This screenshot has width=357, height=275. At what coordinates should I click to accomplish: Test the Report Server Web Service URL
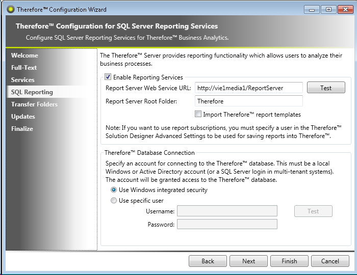pyautogui.click(x=326, y=88)
